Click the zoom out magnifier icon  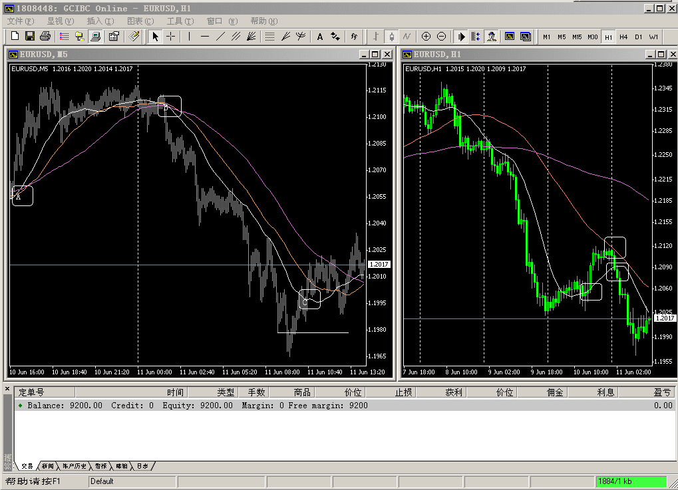[x=441, y=37]
